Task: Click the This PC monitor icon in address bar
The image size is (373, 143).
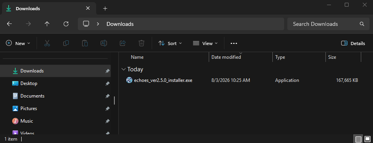Action: click(86, 24)
